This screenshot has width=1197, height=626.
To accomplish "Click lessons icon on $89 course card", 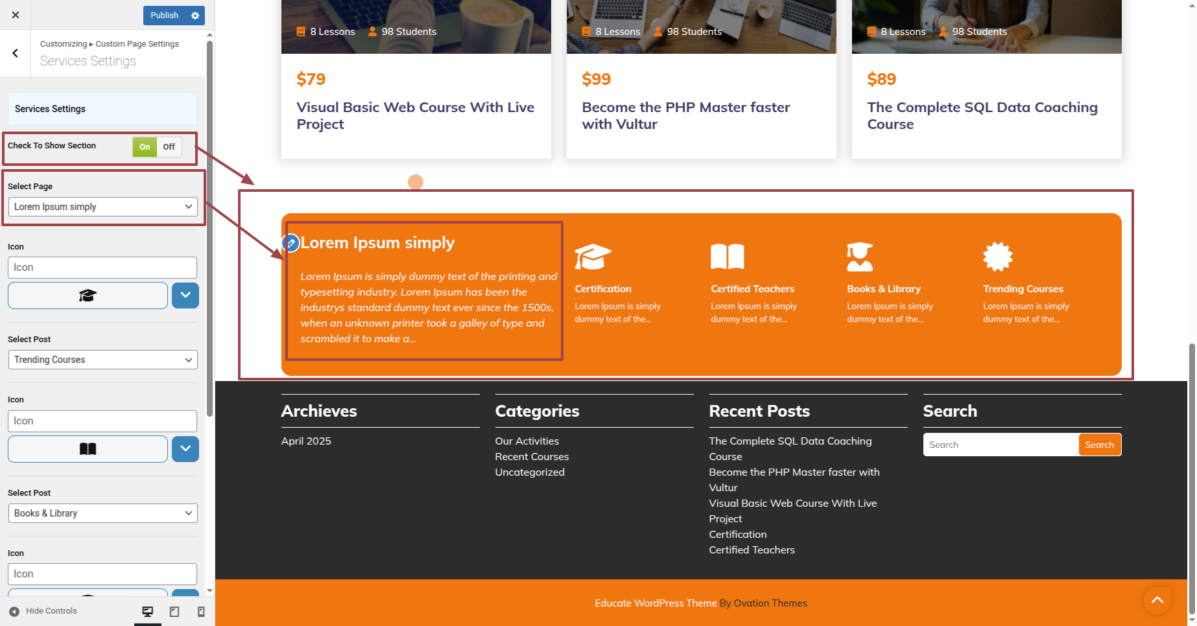I will click(871, 31).
